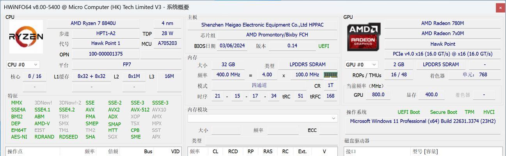506x156 pixels.
Task: Click the Shenzhen Meigao motherboard name field
Action: [x=262, y=25]
